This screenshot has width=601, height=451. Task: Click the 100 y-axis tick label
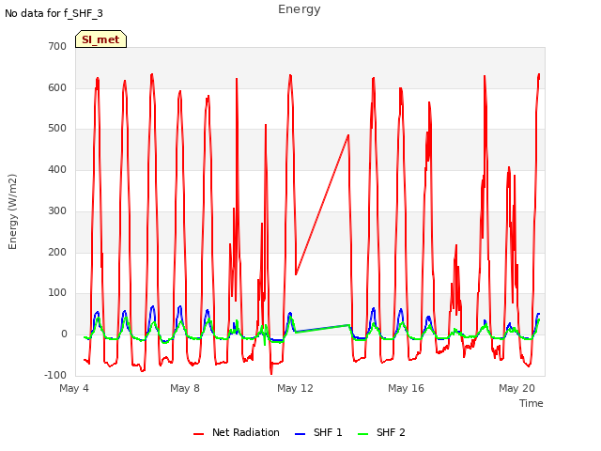pos(57,293)
